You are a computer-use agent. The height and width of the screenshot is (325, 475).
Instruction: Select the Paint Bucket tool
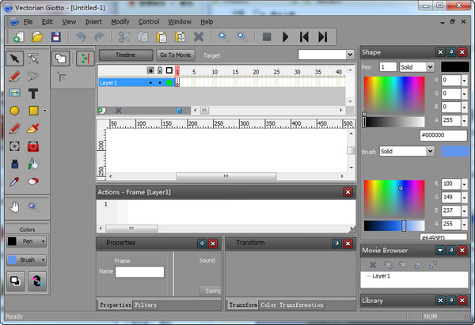(x=34, y=164)
